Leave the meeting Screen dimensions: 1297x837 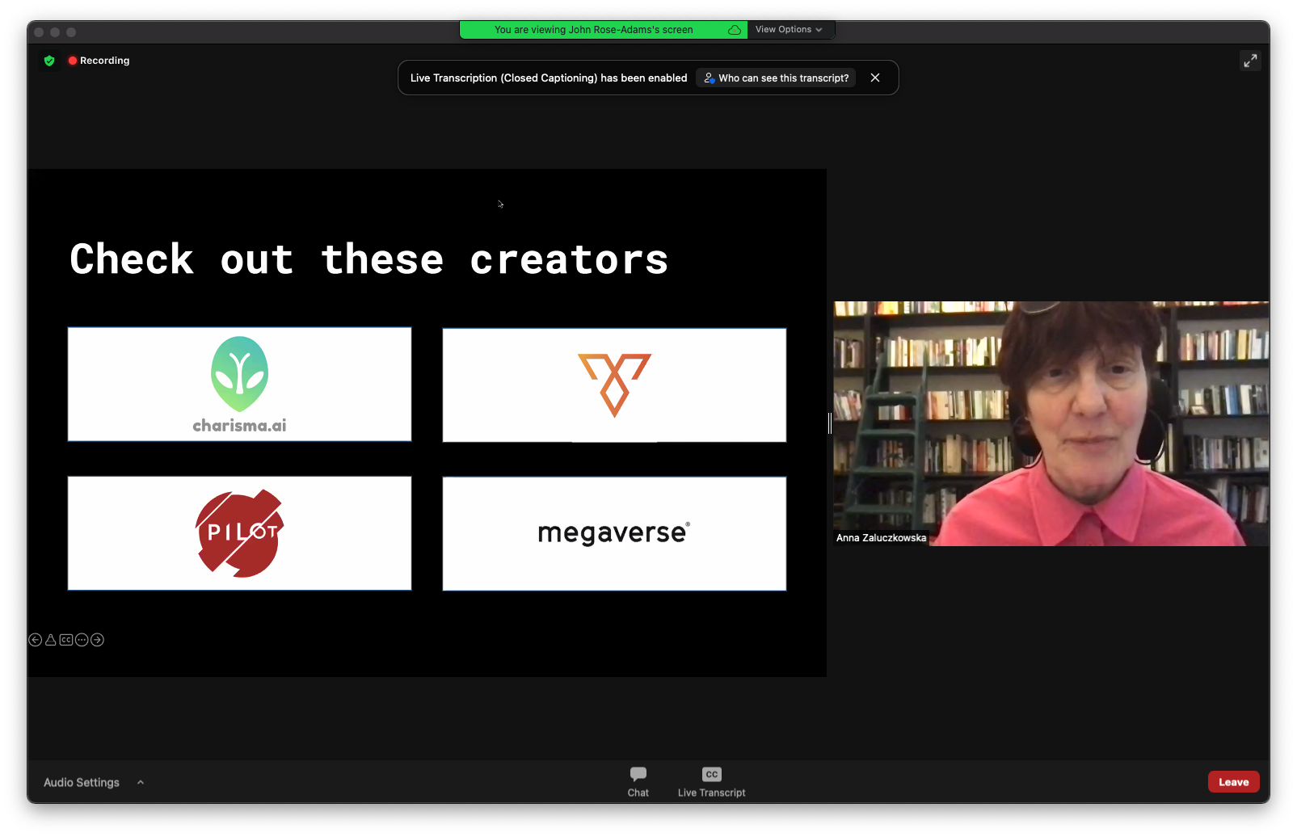1233,782
